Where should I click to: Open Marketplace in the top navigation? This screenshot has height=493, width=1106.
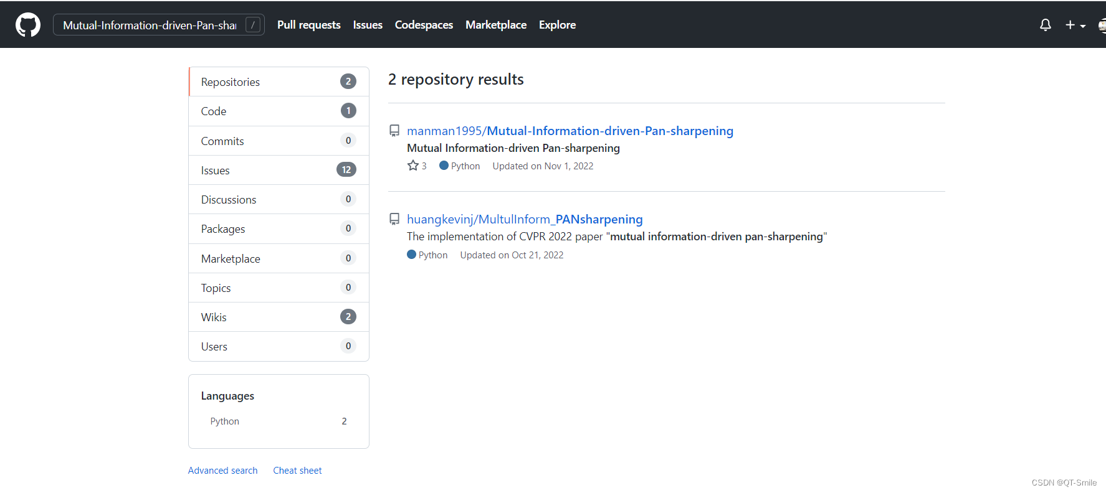click(496, 25)
